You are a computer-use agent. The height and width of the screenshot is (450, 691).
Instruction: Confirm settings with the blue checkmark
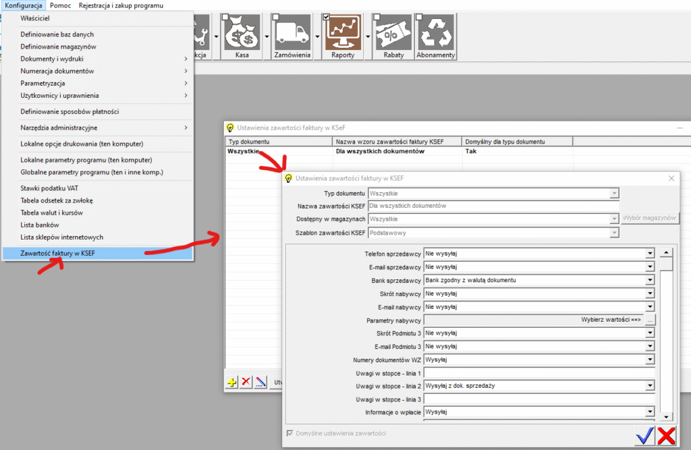644,437
